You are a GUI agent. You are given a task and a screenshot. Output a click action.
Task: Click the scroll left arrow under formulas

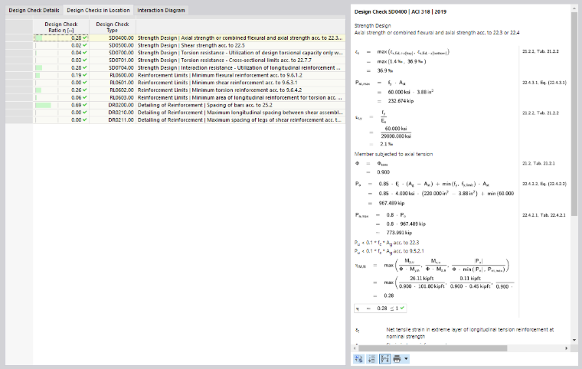355,348
